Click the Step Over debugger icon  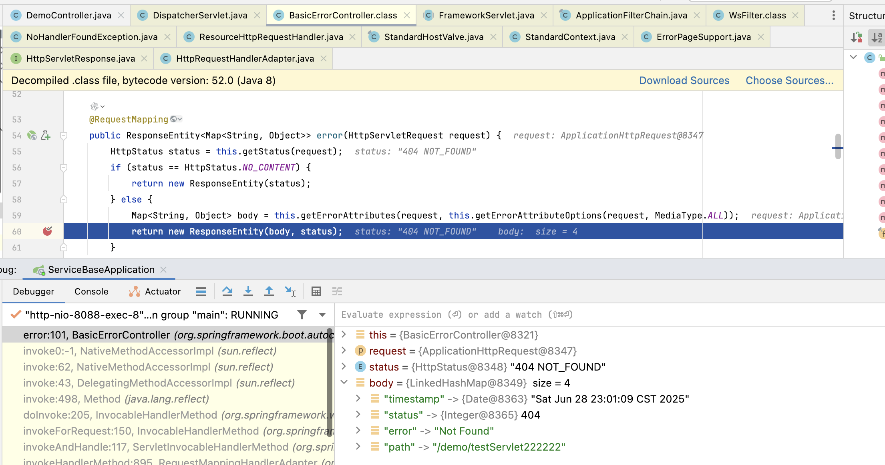tap(227, 291)
